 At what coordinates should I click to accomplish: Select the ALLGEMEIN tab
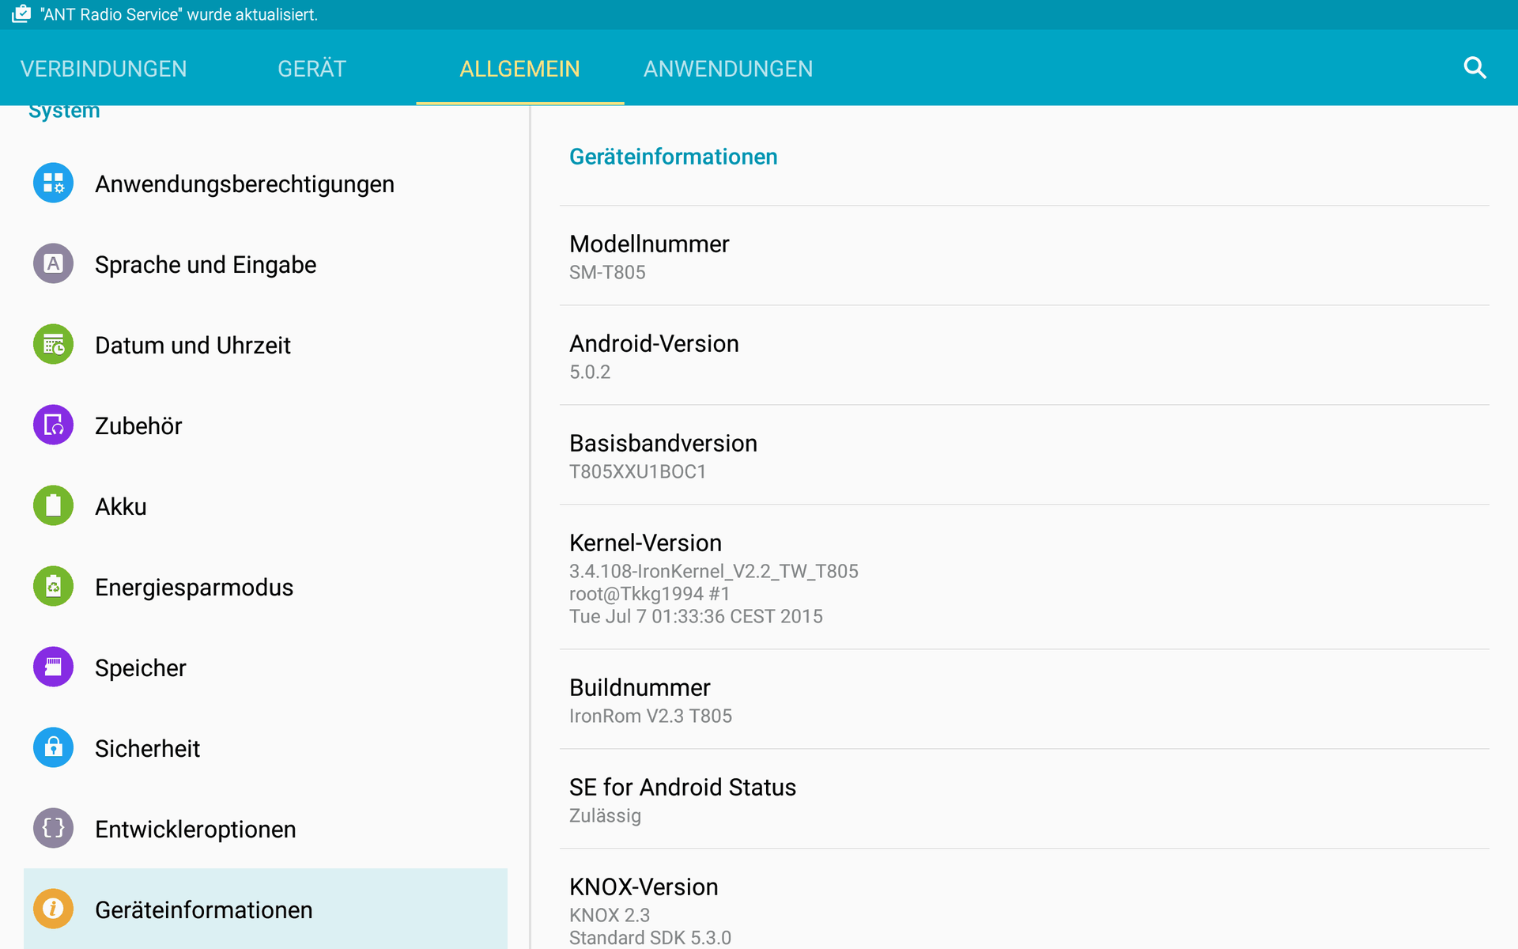point(519,69)
